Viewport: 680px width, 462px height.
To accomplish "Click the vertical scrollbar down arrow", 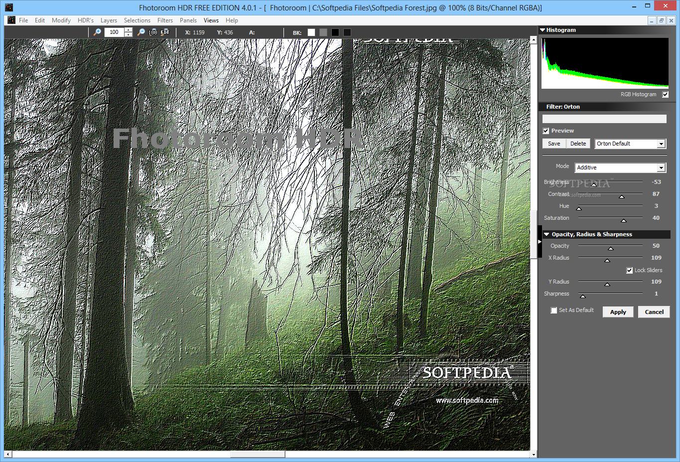I will coord(534,454).
